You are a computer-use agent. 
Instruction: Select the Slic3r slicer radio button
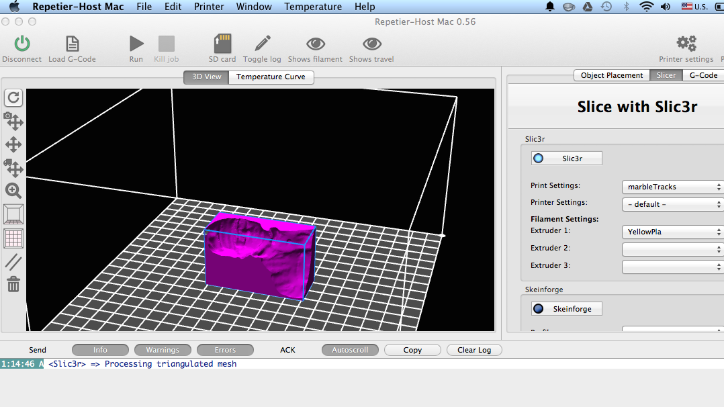[x=539, y=159]
